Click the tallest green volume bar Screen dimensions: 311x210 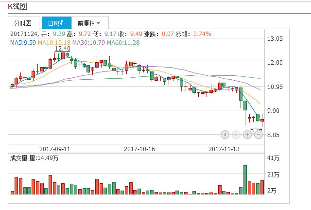[245, 180]
